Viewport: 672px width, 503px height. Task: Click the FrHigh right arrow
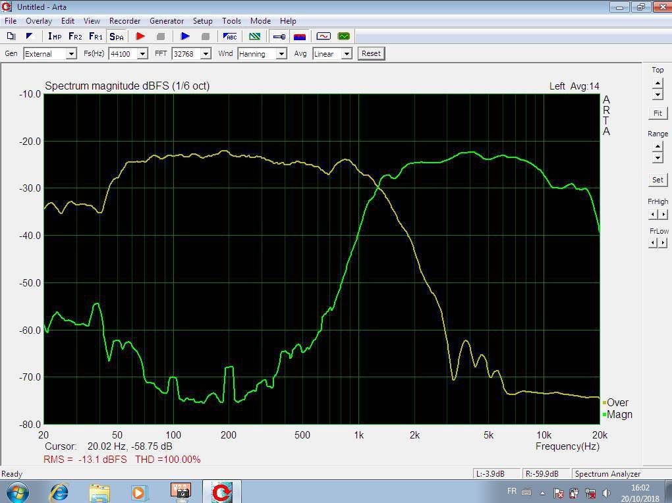tap(663, 214)
